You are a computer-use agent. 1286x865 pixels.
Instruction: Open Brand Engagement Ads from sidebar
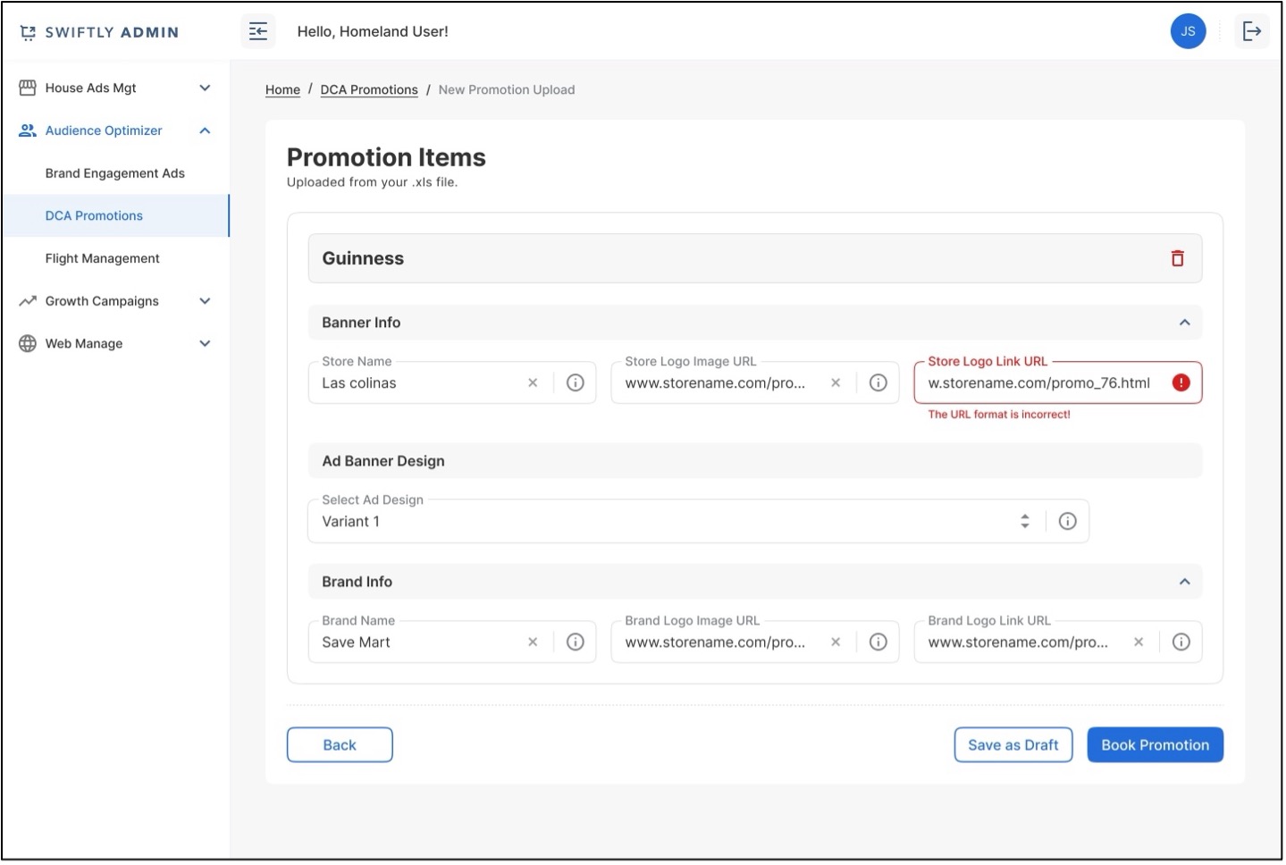click(114, 172)
